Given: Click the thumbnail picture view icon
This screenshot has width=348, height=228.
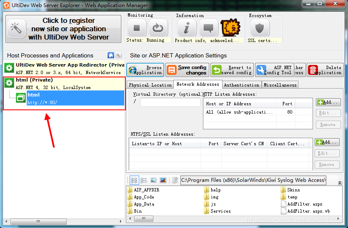Looking at the screenshot, I should click(x=163, y=180).
